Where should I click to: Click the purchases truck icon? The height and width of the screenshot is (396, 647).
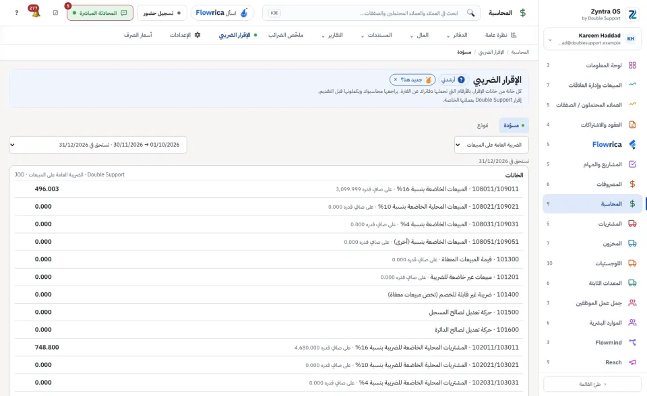coord(632,224)
